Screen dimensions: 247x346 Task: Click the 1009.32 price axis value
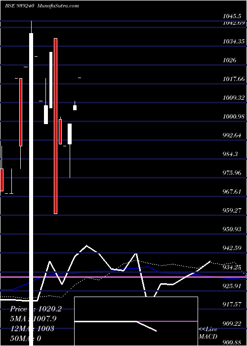coord(234,97)
